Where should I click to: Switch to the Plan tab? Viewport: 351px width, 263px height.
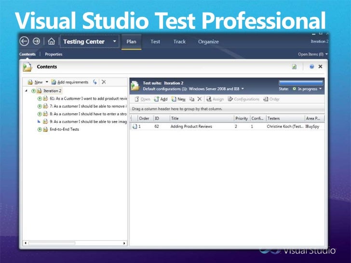[x=131, y=41]
